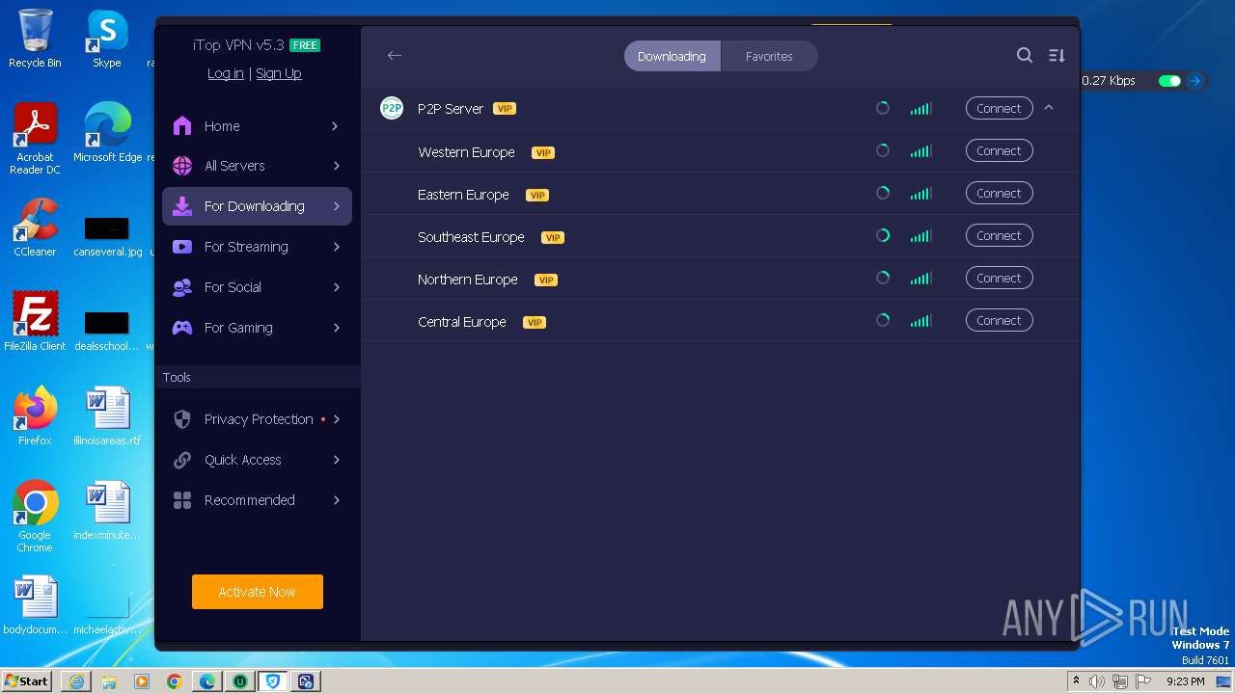Click the Quick Access link icon
Viewport: 1235px width, 694px height.
[x=182, y=460]
